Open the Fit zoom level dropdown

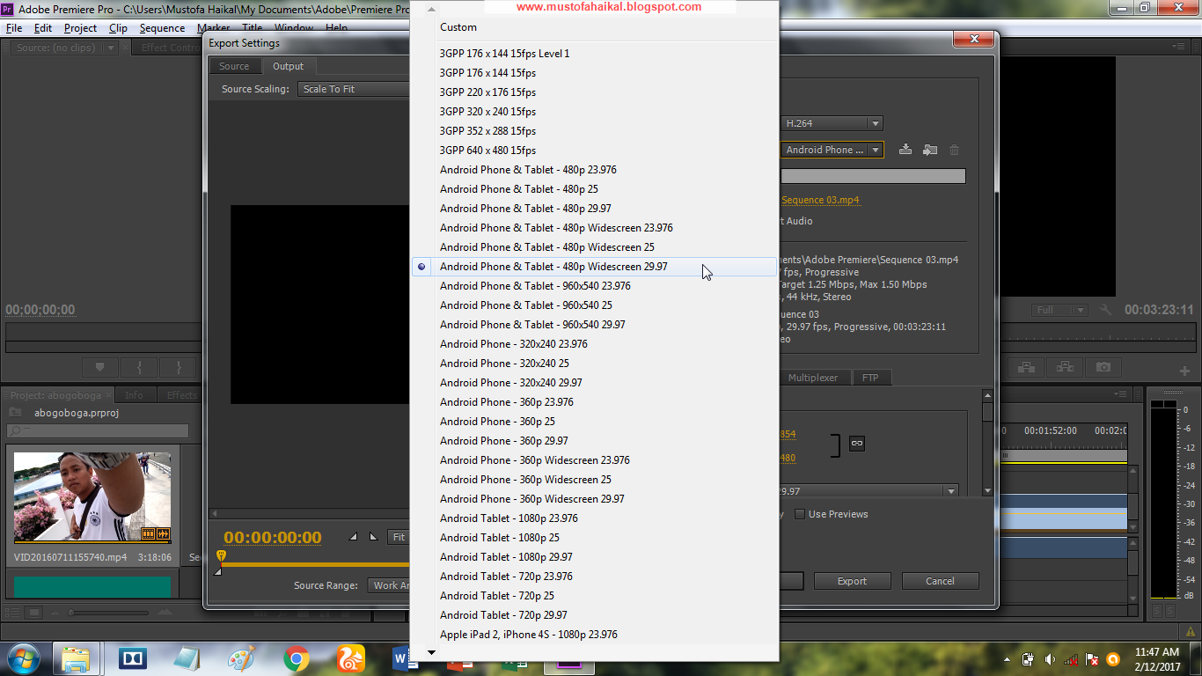pyautogui.click(x=399, y=537)
